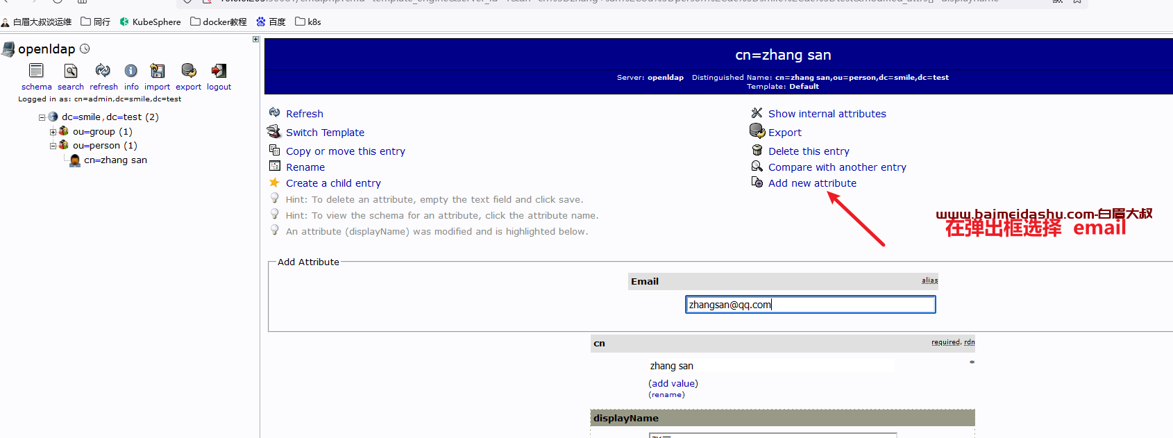Viewport: 1173px width, 438px height.
Task: Click the globe icon of dc=smile
Action: (x=53, y=117)
